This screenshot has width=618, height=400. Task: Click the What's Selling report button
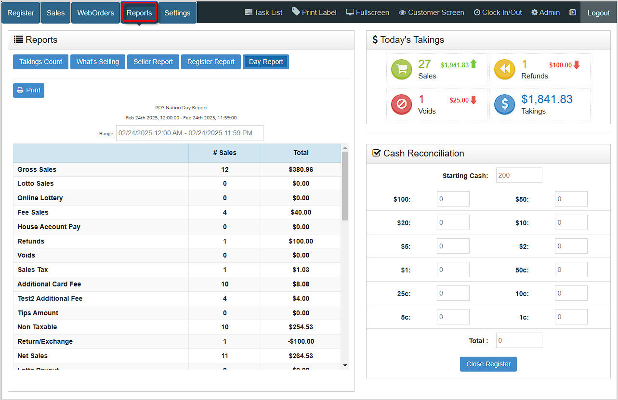(97, 62)
